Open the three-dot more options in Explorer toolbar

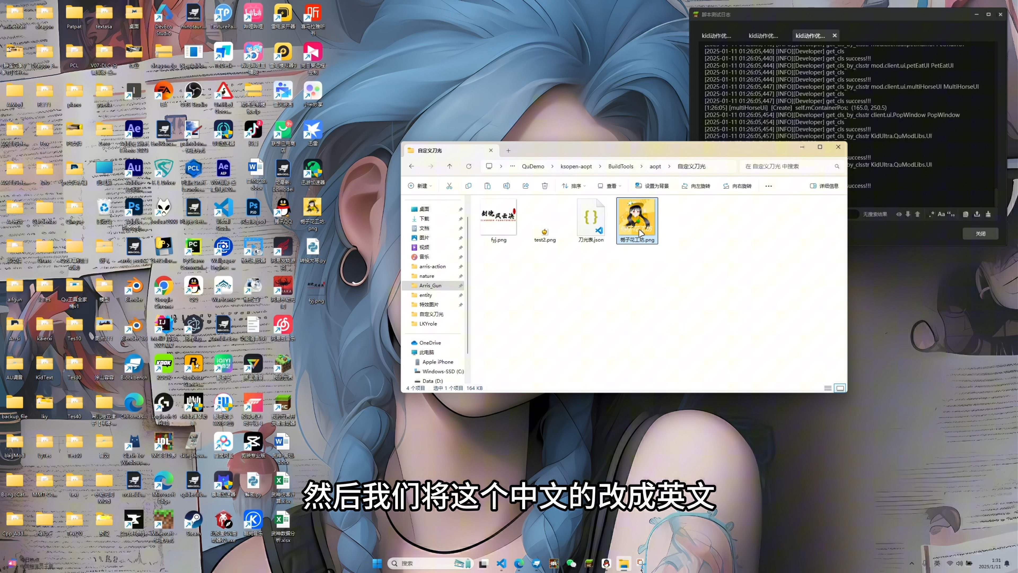click(x=769, y=186)
